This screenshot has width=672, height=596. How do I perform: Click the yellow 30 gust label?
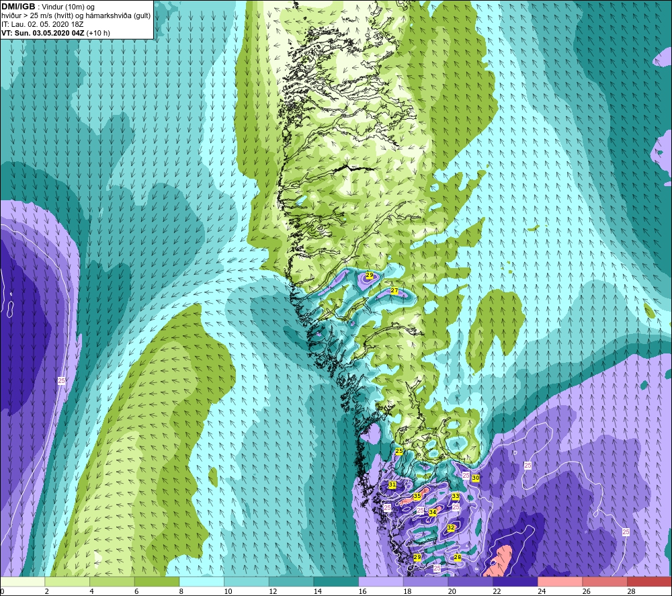point(476,478)
